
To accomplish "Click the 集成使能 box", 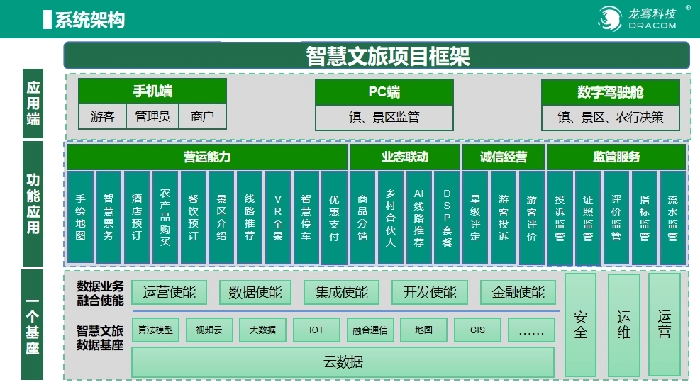I will pyautogui.click(x=342, y=293).
